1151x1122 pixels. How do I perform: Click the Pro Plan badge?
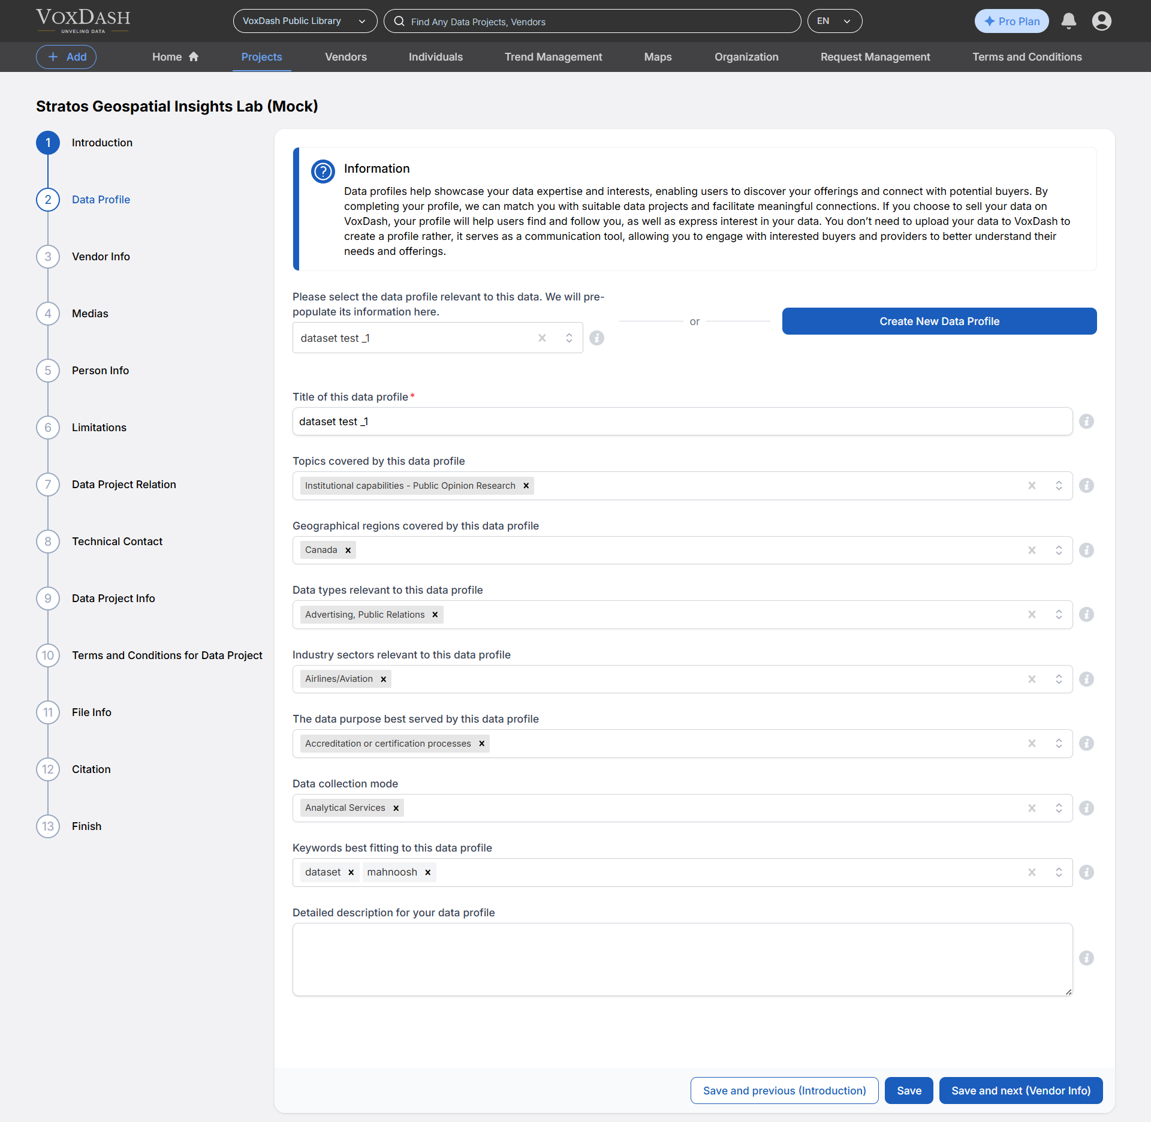tap(1011, 21)
